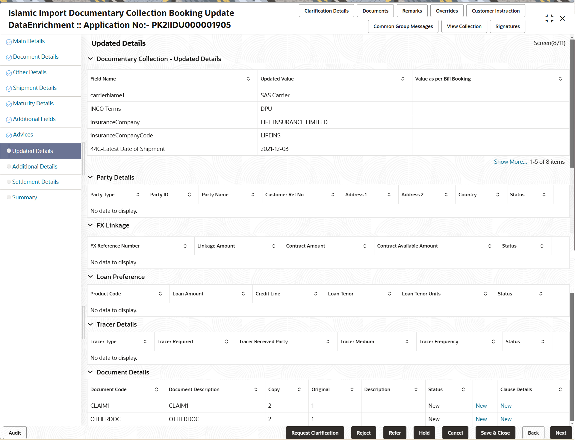Sort the Field Name column
Viewport: 575px width, 440px height.
coord(248,79)
